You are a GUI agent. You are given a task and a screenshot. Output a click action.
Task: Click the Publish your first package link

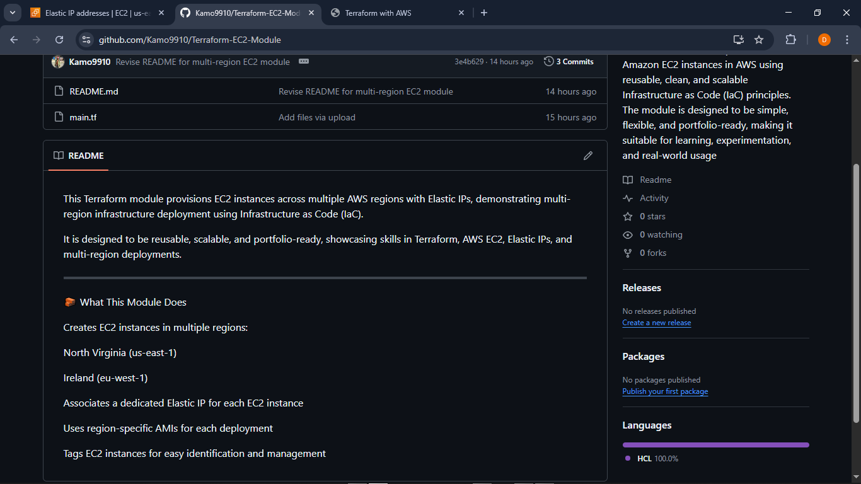[x=665, y=391]
